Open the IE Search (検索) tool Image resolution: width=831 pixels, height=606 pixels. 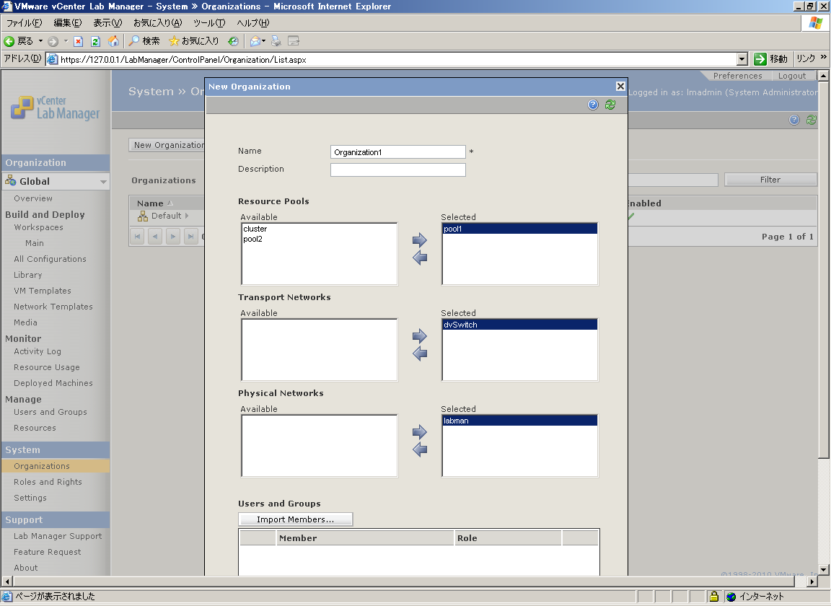(144, 41)
